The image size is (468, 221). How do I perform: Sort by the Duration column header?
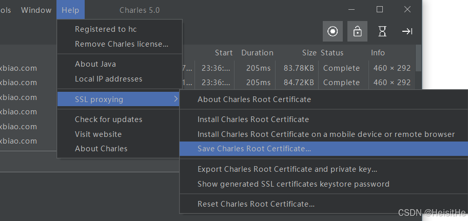(x=257, y=53)
